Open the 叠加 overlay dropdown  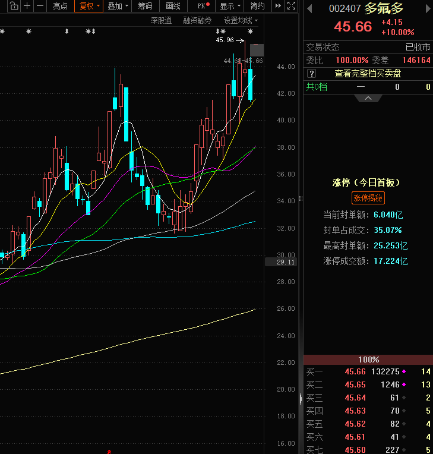118,6
